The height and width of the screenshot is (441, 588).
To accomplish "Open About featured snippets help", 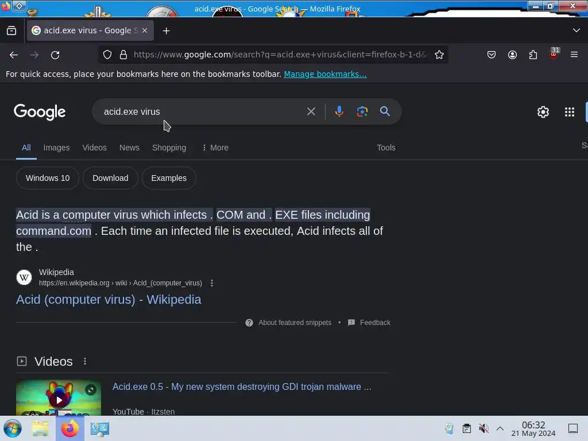I will [x=288, y=323].
